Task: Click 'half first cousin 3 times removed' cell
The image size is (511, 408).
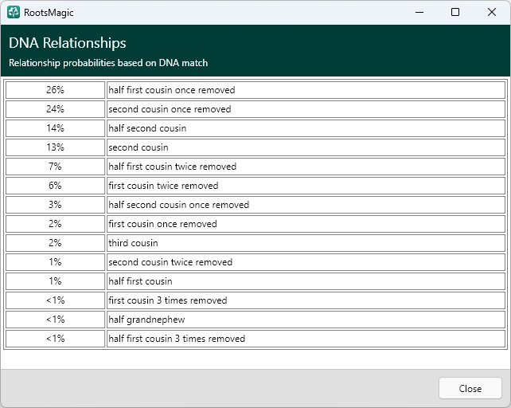Action: click(306, 339)
